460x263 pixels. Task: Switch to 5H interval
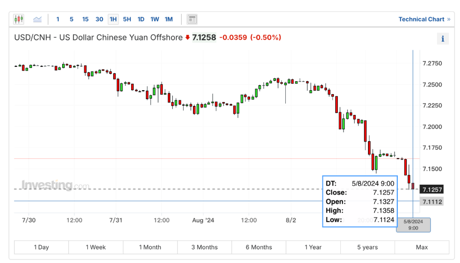(x=127, y=19)
